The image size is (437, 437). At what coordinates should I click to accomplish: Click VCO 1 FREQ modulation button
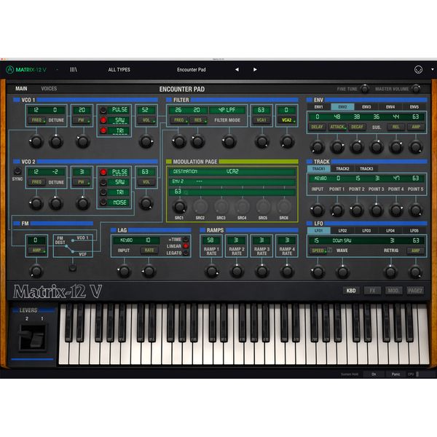click(x=37, y=120)
